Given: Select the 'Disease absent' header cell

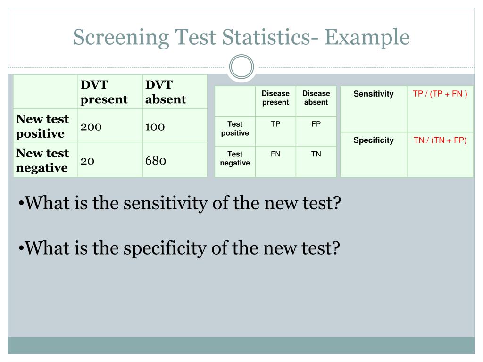Looking at the screenshot, I should tap(316, 101).
